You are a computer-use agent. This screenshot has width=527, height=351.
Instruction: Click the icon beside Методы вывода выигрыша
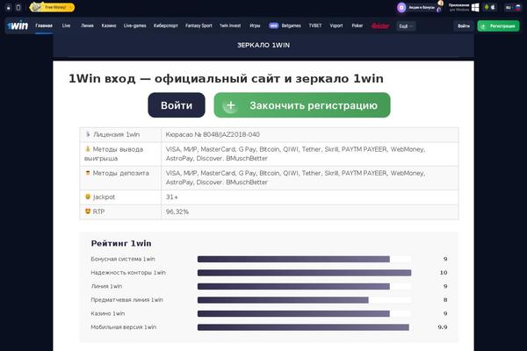88,149
